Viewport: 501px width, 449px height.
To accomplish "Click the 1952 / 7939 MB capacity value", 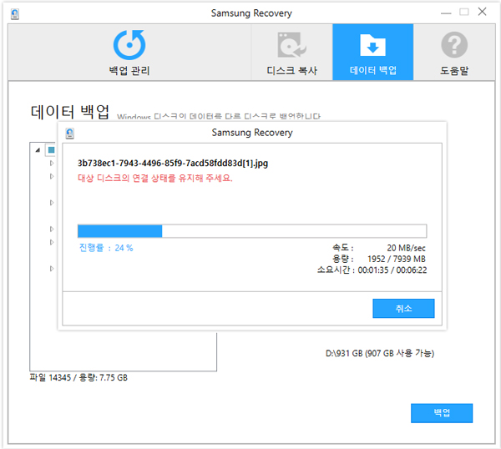I will click(x=397, y=259).
